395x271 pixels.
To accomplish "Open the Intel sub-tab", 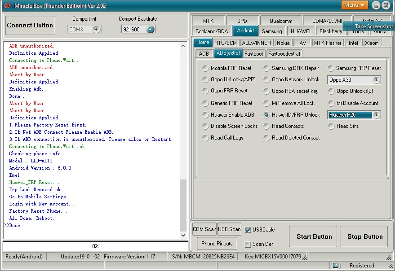I will point(353,43).
